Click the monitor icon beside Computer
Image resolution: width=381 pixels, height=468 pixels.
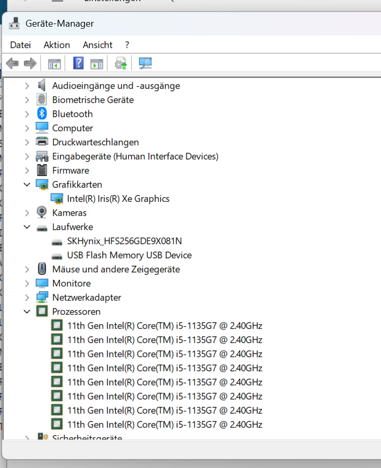point(42,128)
